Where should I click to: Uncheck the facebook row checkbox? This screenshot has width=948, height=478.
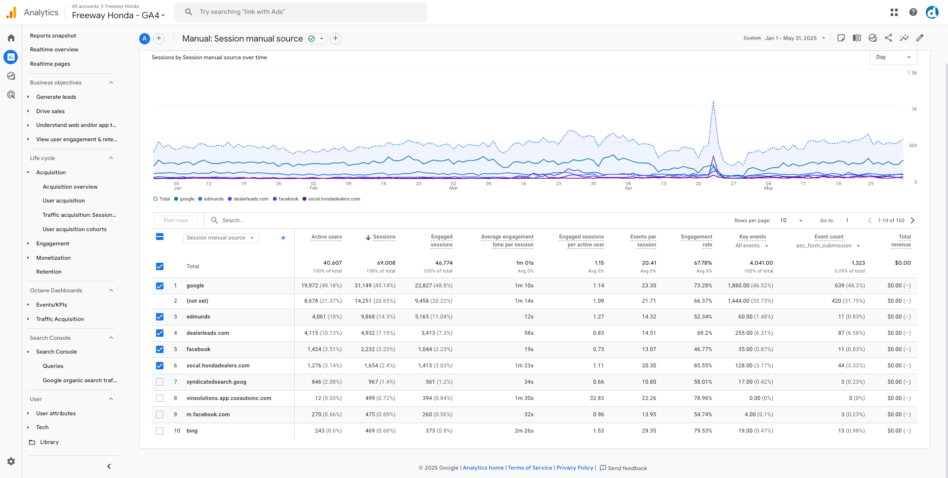click(159, 350)
